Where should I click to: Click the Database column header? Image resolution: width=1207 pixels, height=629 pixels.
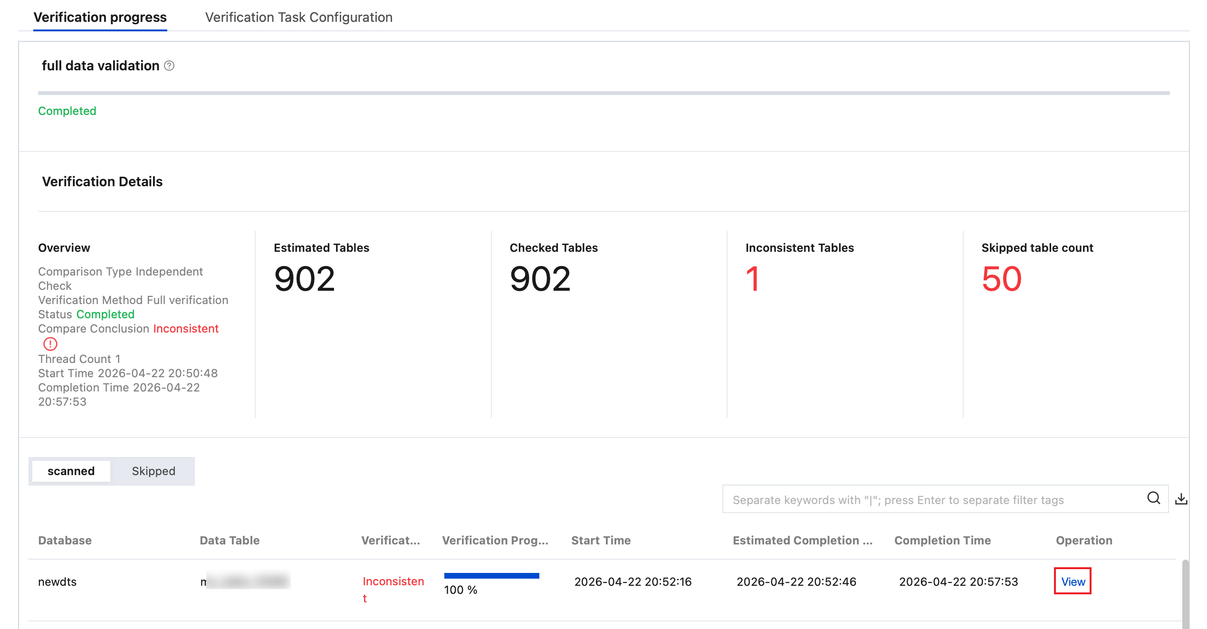click(x=65, y=541)
